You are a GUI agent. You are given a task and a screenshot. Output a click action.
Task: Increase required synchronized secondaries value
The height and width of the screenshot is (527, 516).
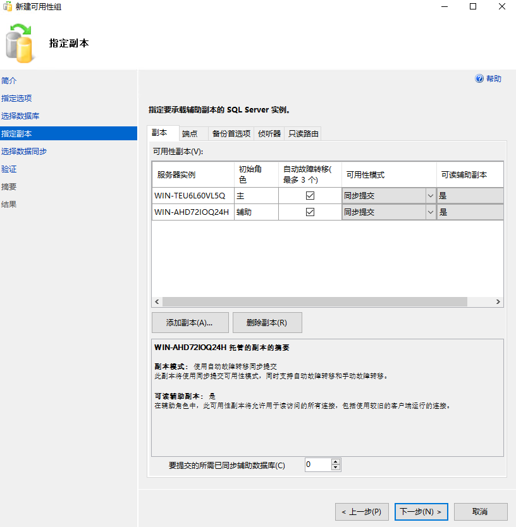[x=335, y=462]
